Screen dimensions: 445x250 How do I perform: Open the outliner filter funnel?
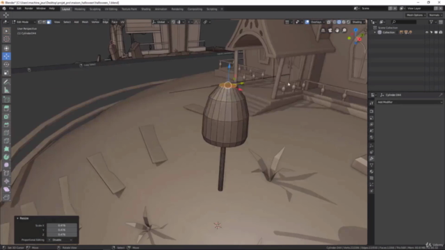coord(431,22)
